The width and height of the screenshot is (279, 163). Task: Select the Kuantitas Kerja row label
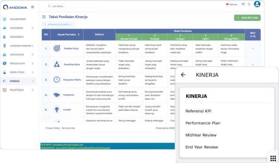click(72, 64)
